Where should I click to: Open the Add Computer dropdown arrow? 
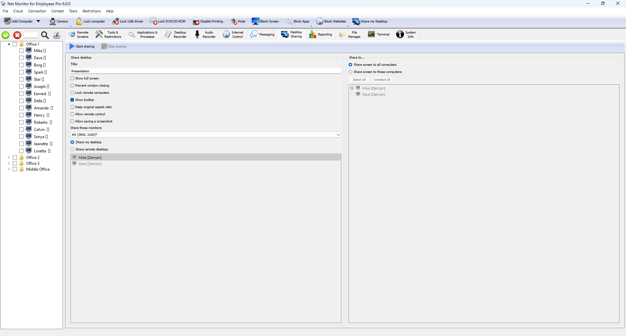[x=38, y=21]
